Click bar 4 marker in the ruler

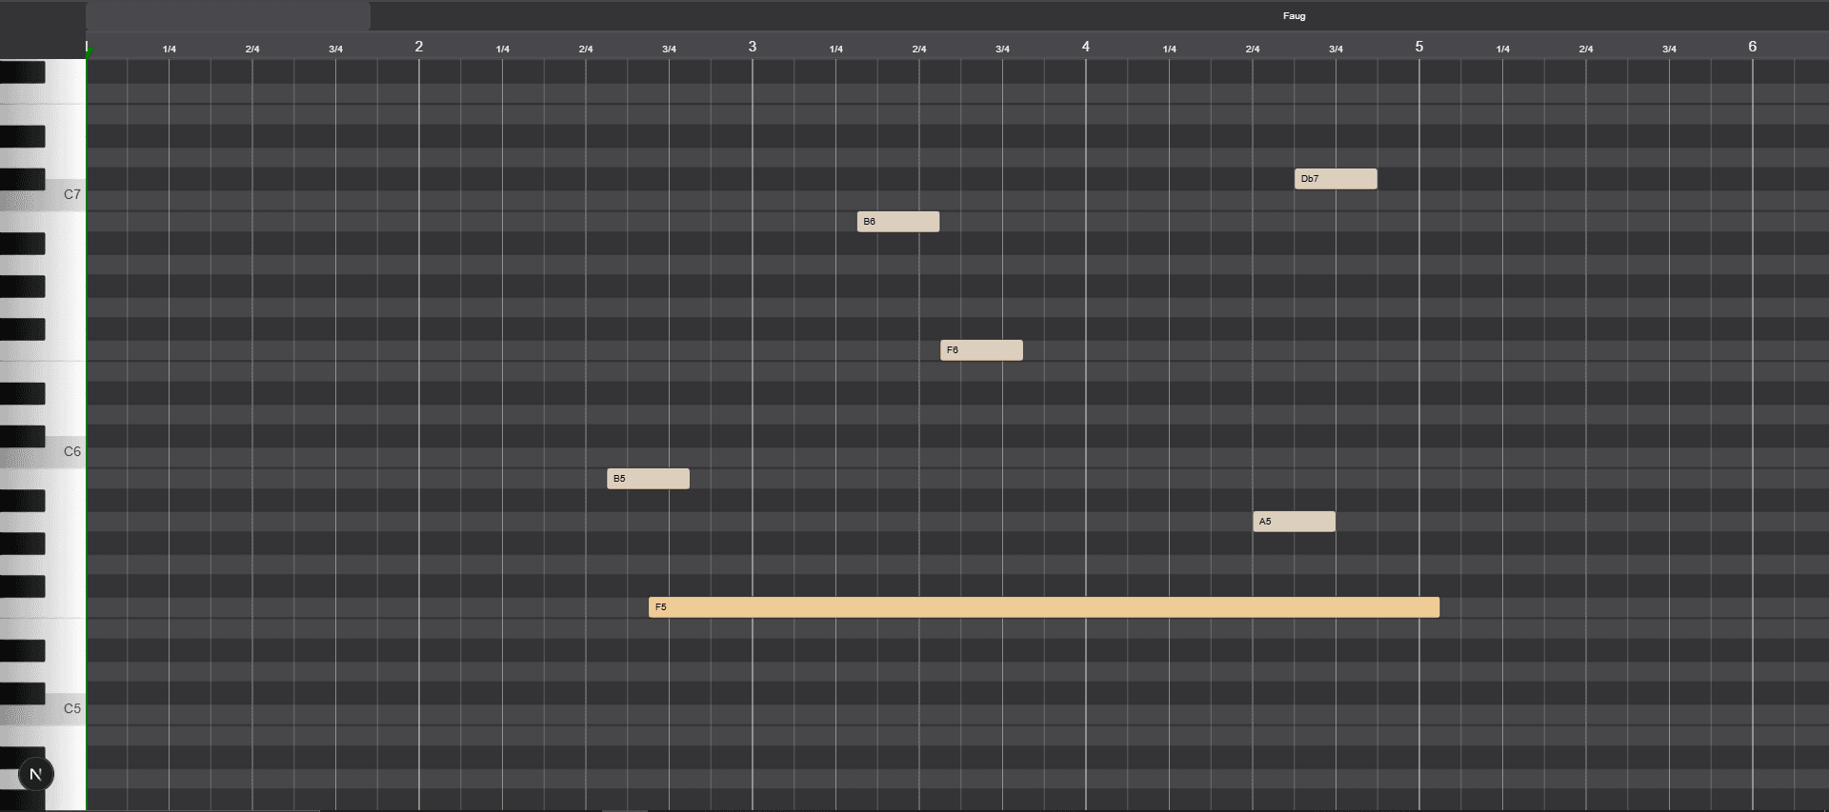point(1086,47)
